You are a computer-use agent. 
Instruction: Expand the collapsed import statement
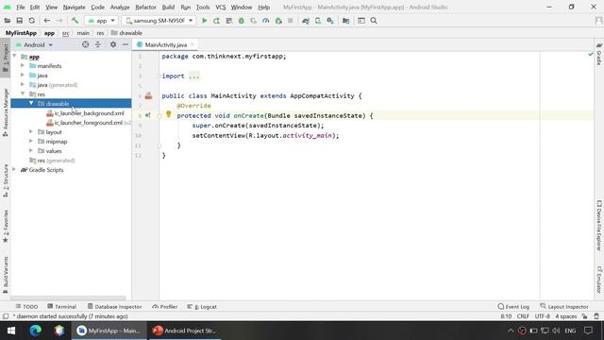pos(194,76)
